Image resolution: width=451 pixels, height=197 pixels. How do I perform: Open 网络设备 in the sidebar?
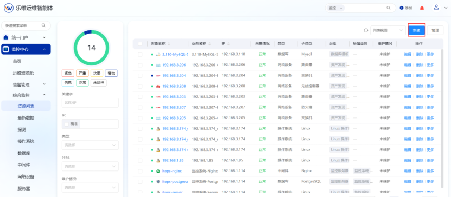point(26,176)
